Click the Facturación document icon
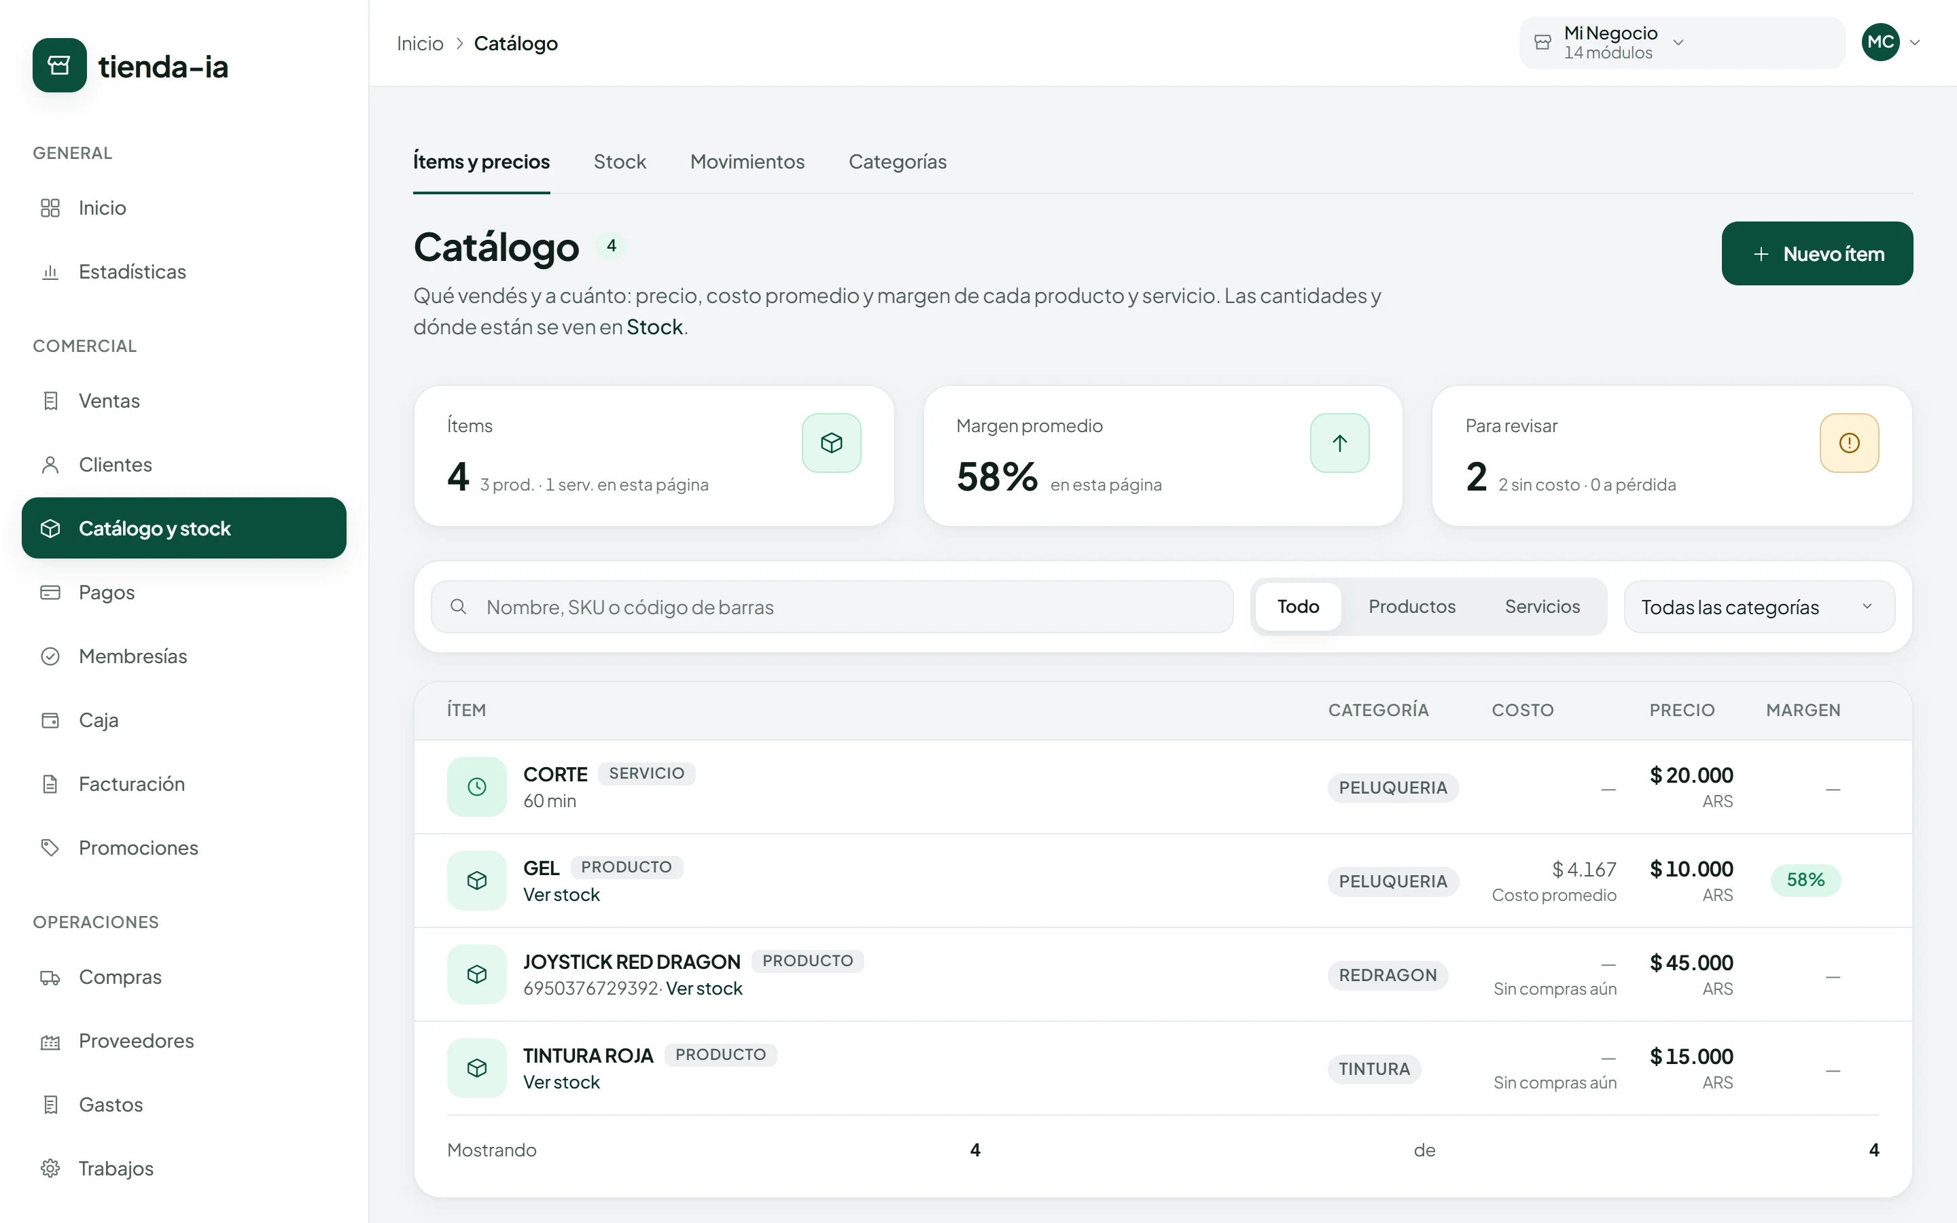 point(50,784)
